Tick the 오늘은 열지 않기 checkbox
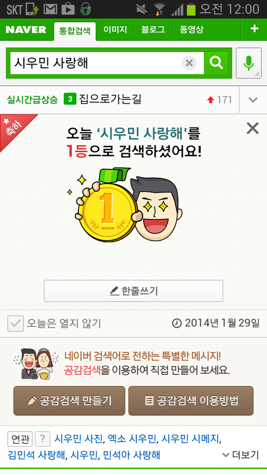267x475 pixels. coord(16,323)
